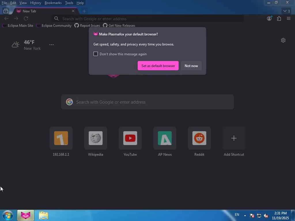Click the Google logo in the search box
This screenshot has height=221, width=295.
pos(69,102)
